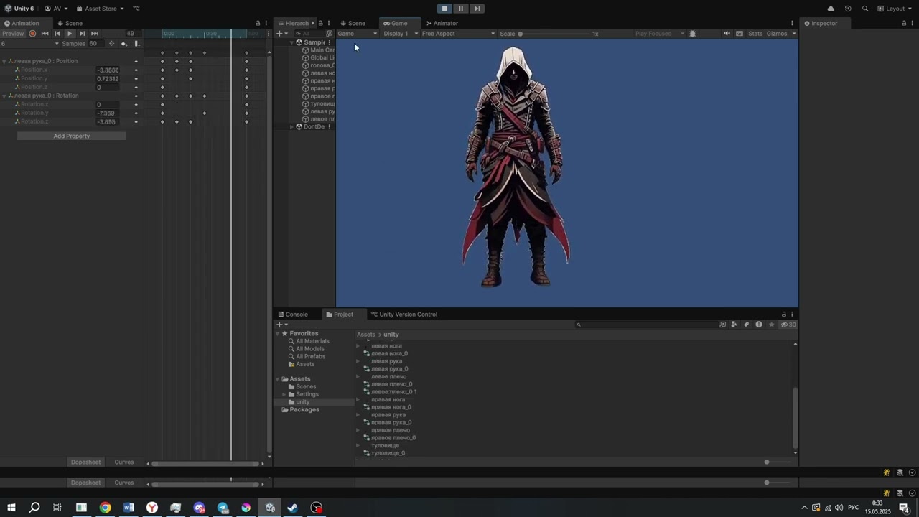919x517 pixels.
Task: Click the version control icon beside Asset Store
Action: [x=136, y=9]
